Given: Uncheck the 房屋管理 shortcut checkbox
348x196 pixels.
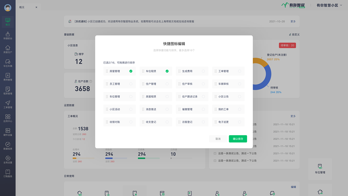Looking at the screenshot, I should [131, 71].
